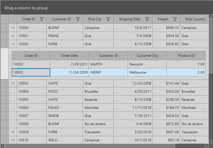The width and height of the screenshot is (213, 148).
Task: Sort detail grid by Order Date header
Action: click(x=69, y=56)
